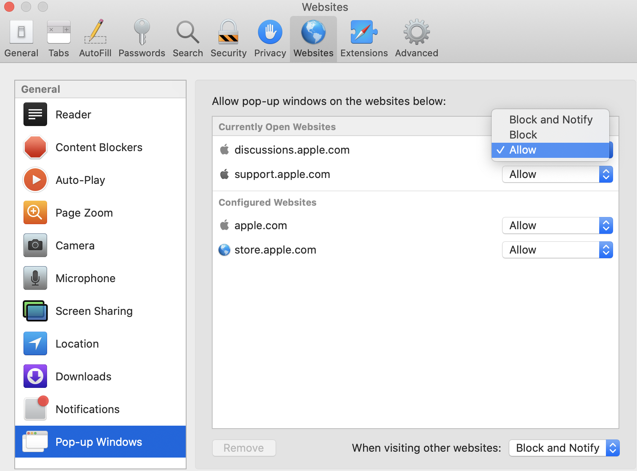Screen dimensions: 637x471
Task: Select the apple.com configured website text
Action: point(261,225)
